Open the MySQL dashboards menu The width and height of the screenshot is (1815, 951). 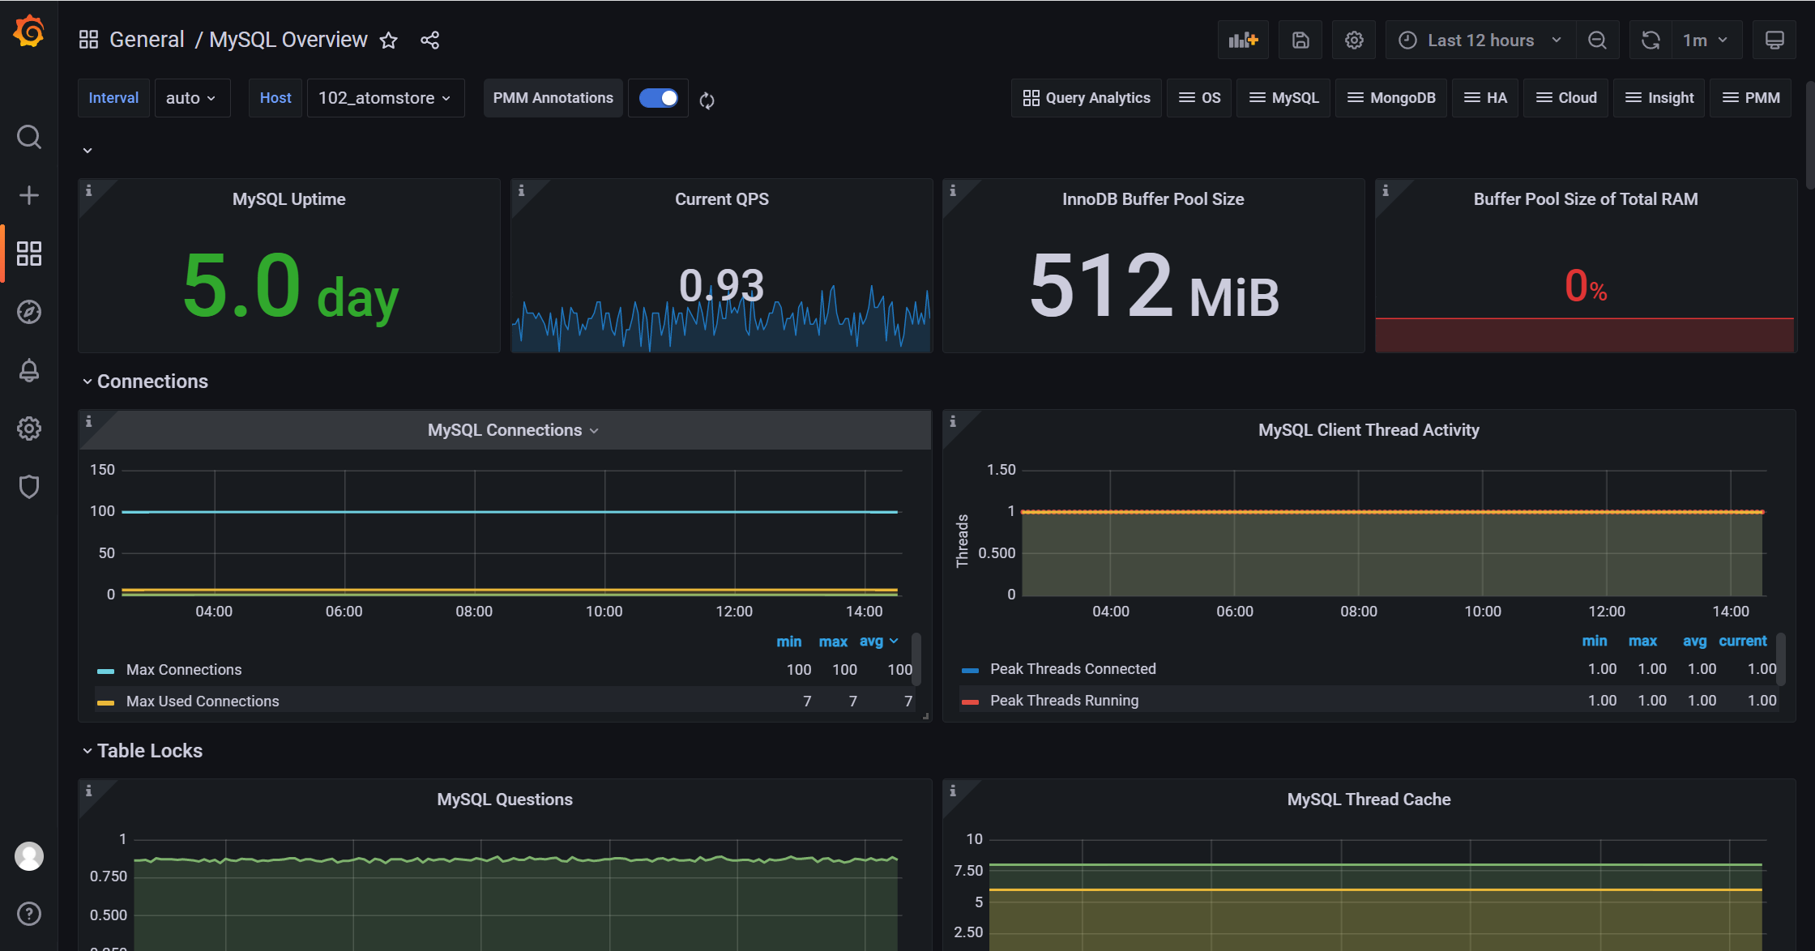click(x=1283, y=98)
